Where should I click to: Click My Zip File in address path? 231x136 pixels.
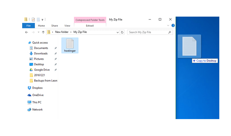pos(80,32)
